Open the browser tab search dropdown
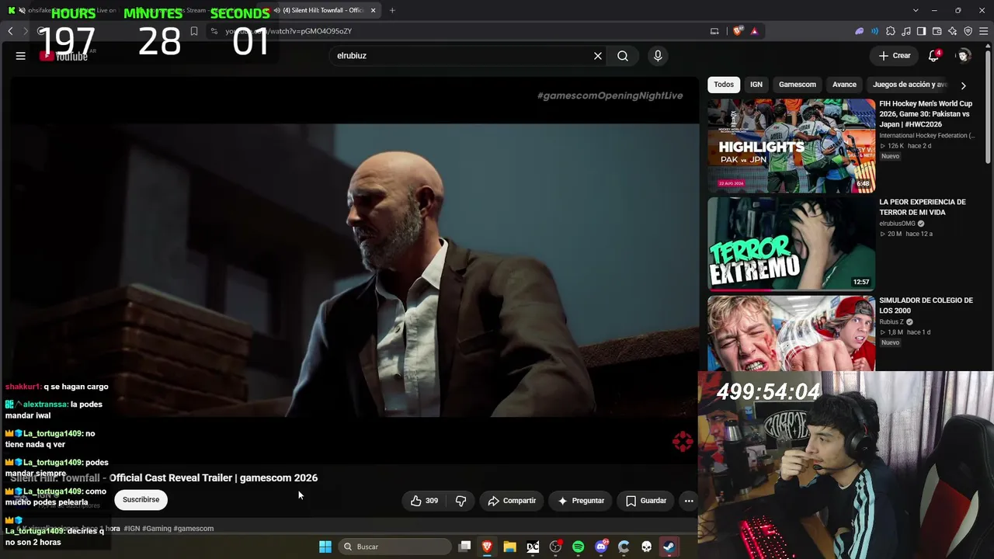The height and width of the screenshot is (559, 994). coord(916,10)
